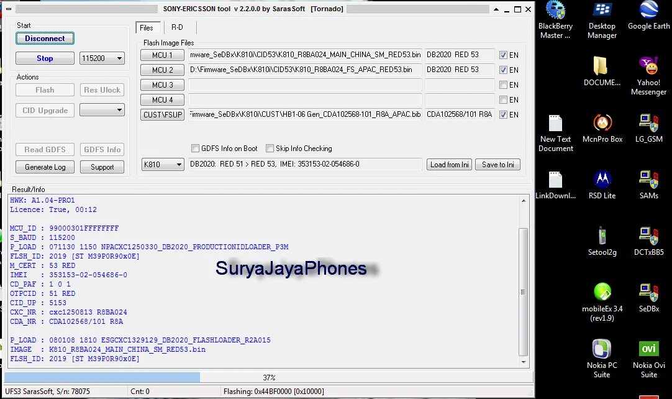Click the DB2020 RED 51 > RED 53 info field

[x=305, y=164]
